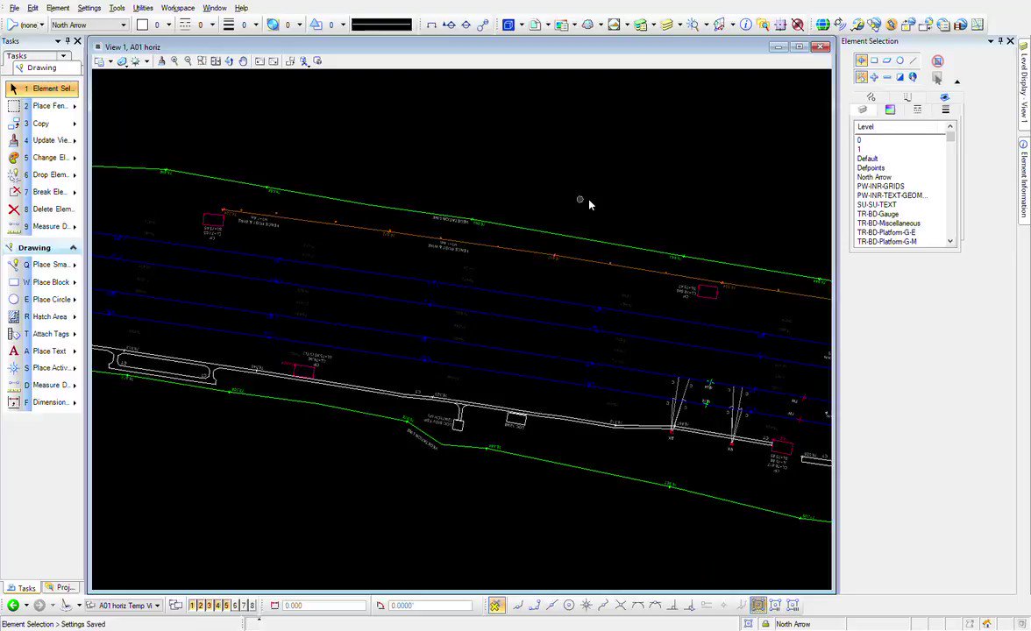Activate the Pan View hand icon

(x=243, y=61)
